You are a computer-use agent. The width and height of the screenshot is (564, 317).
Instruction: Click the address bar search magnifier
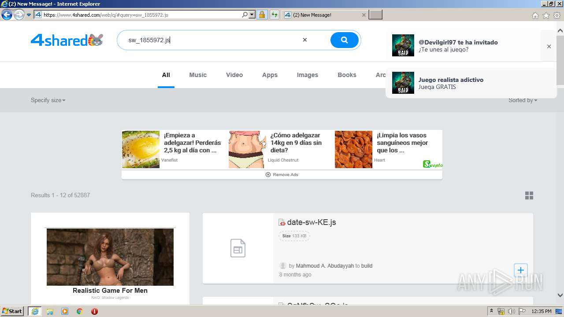(245, 15)
